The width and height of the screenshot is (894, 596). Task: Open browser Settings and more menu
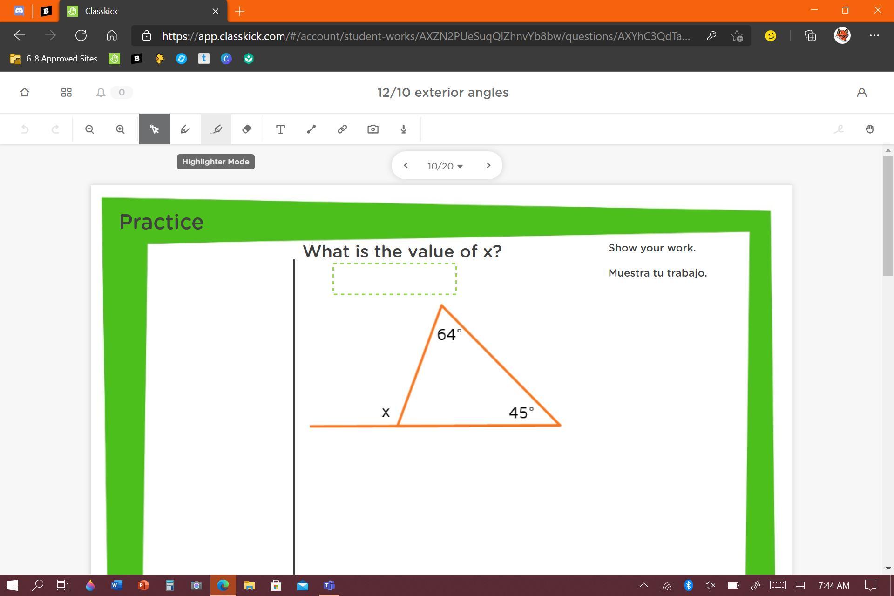point(874,35)
